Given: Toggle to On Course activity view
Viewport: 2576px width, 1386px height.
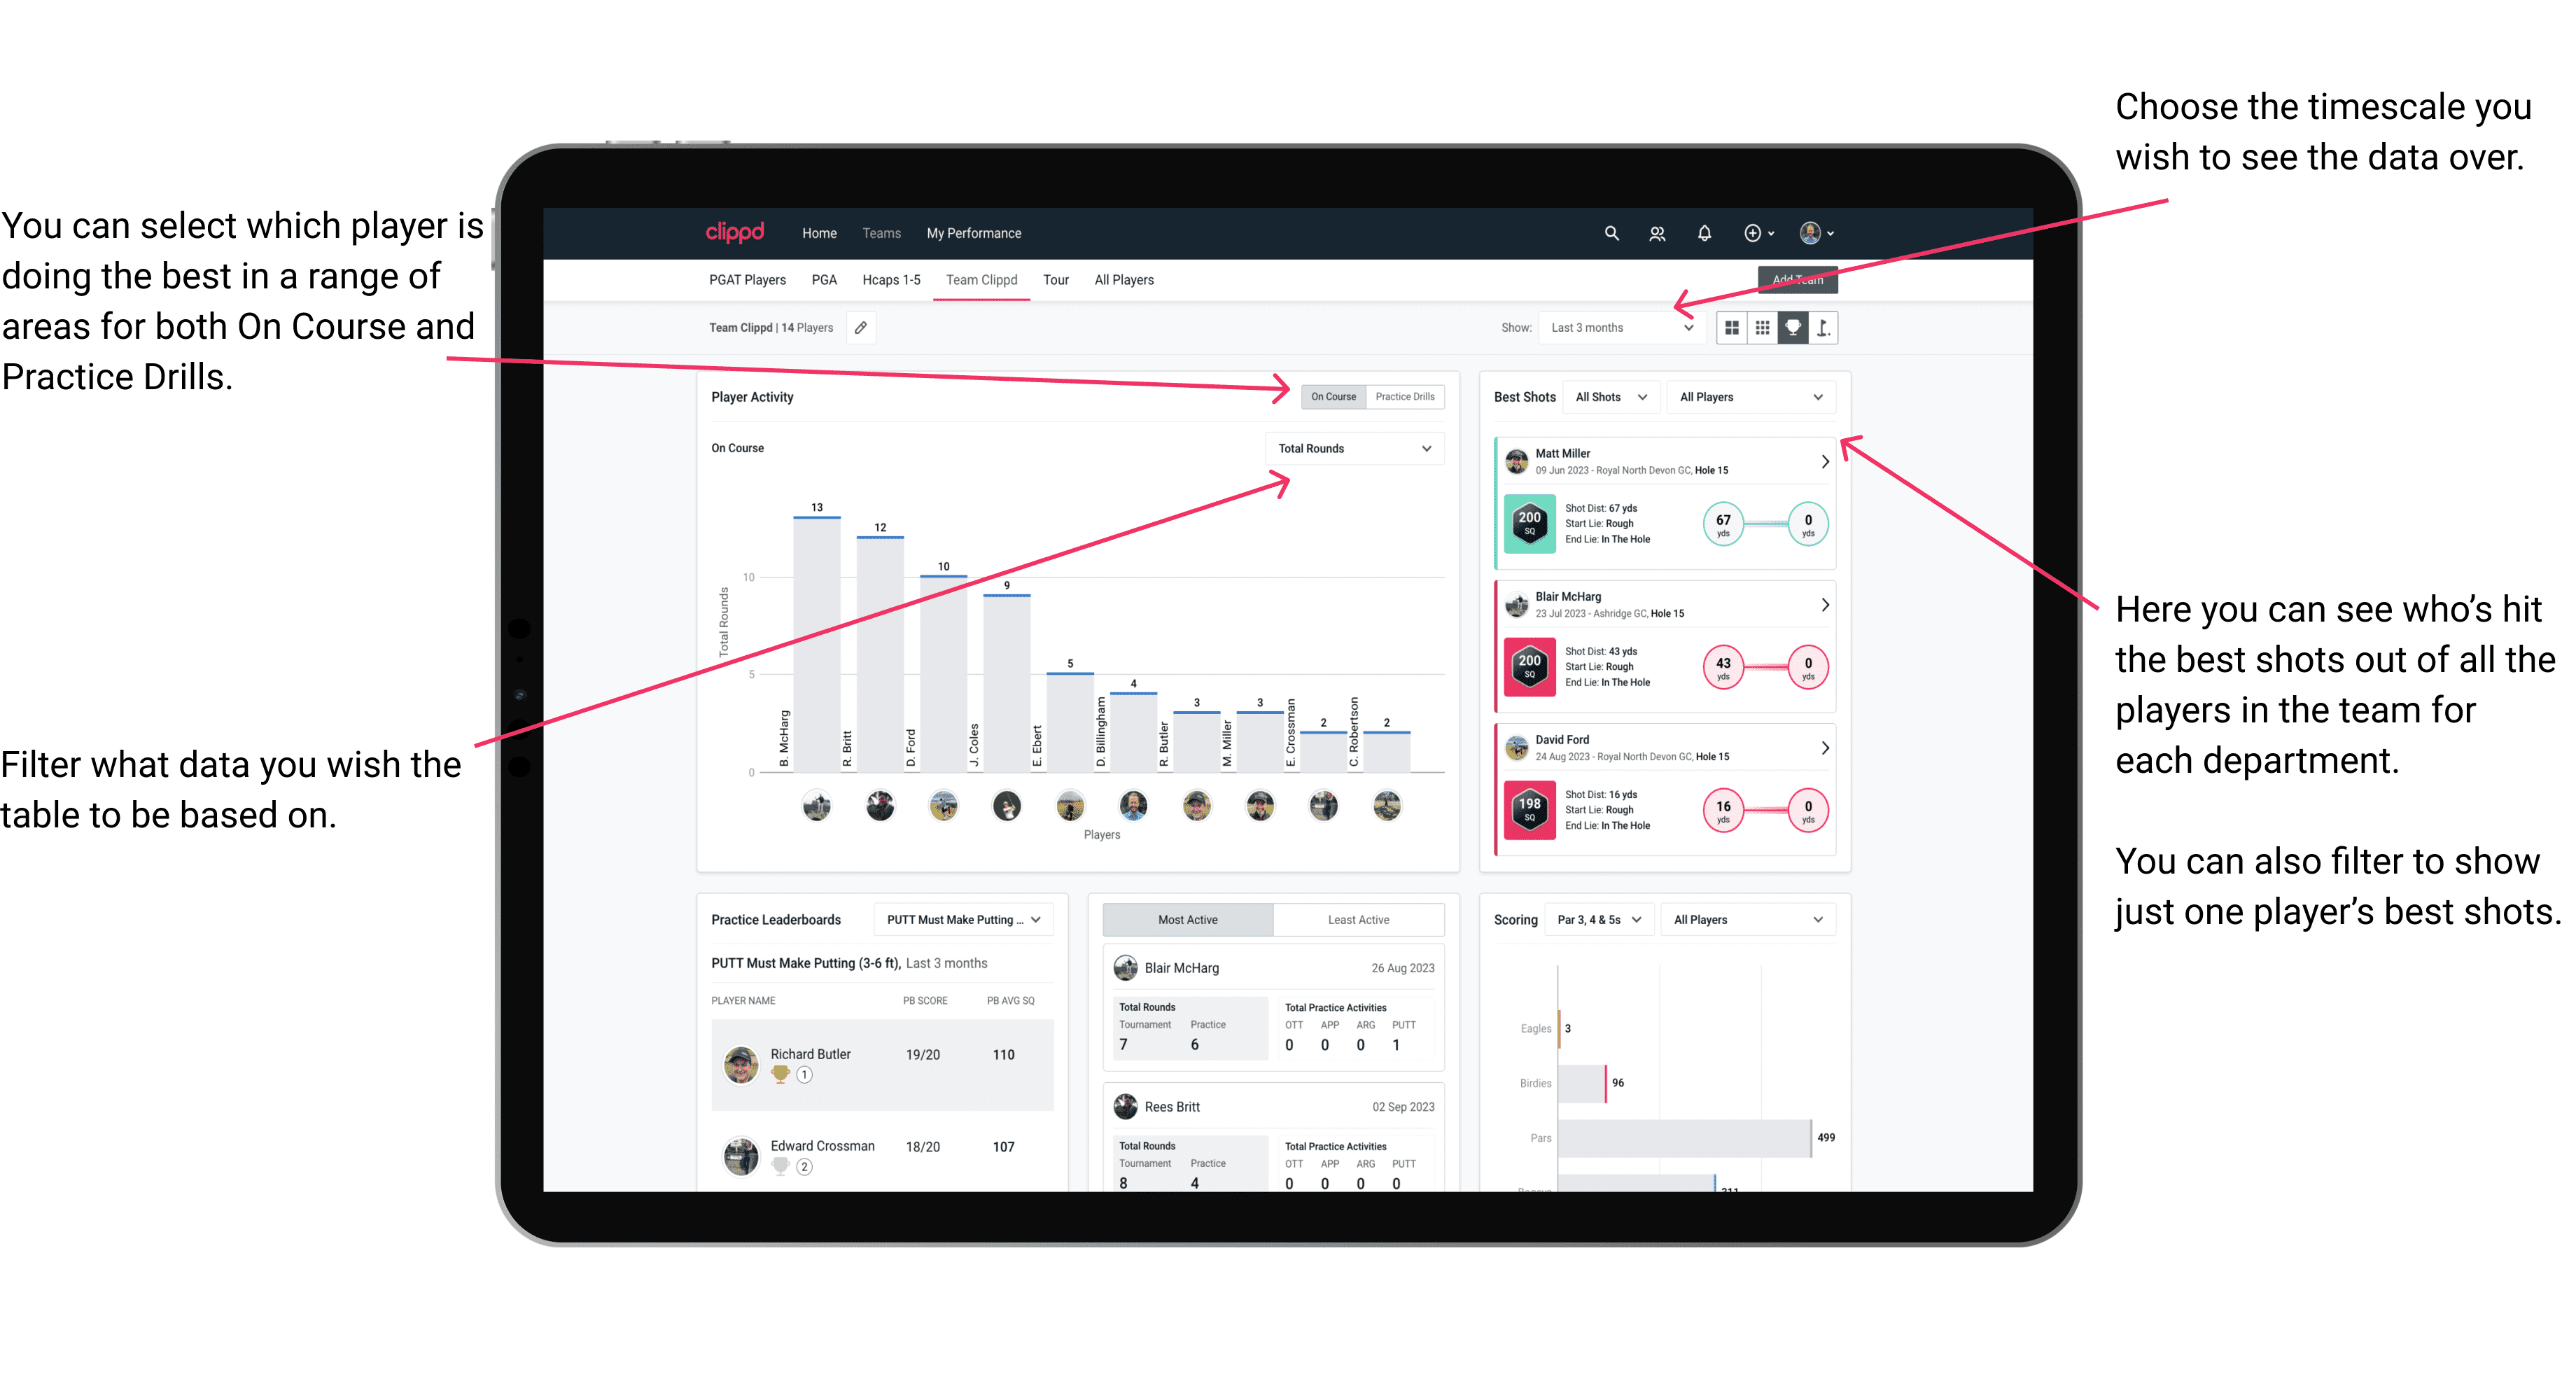Looking at the screenshot, I should click(x=1336, y=396).
